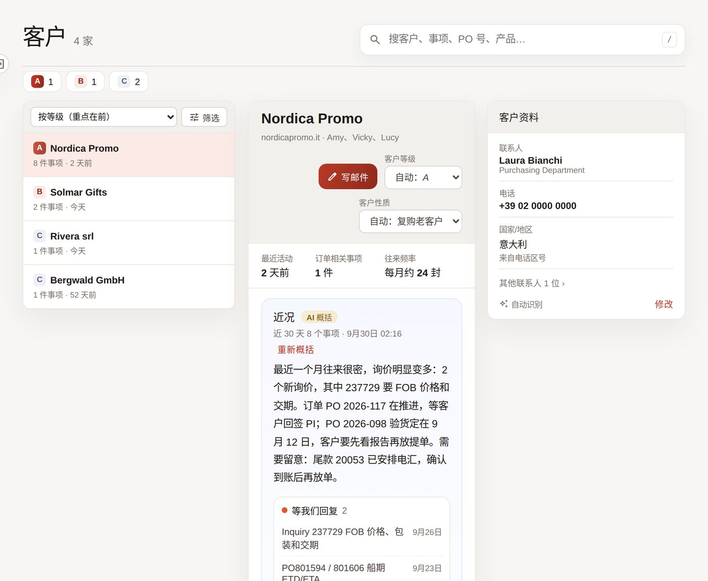
Task: Click 重新概括 to regenerate summary
Action: click(295, 350)
